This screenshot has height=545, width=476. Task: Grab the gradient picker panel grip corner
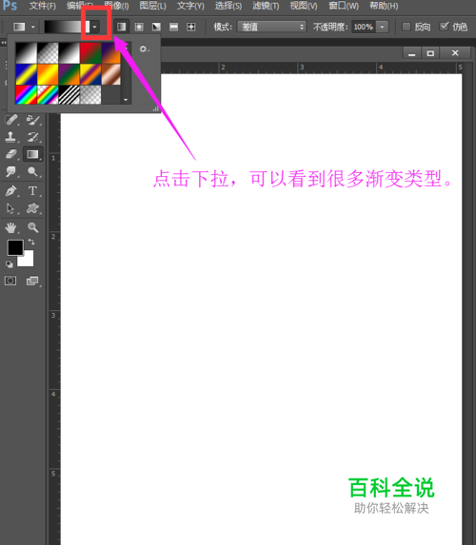coord(156,108)
